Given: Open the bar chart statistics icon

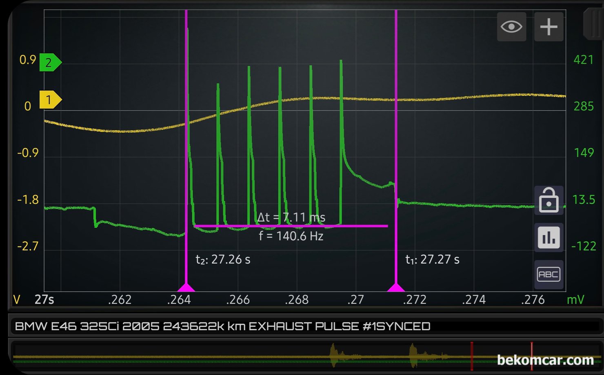Looking at the screenshot, I should 548,237.
